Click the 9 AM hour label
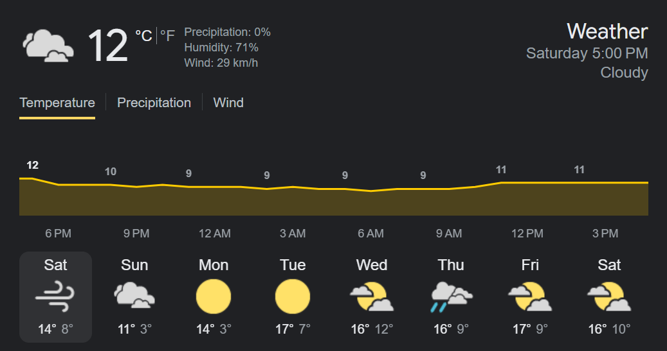Screen dimensions: 667x351 pyautogui.click(x=448, y=234)
